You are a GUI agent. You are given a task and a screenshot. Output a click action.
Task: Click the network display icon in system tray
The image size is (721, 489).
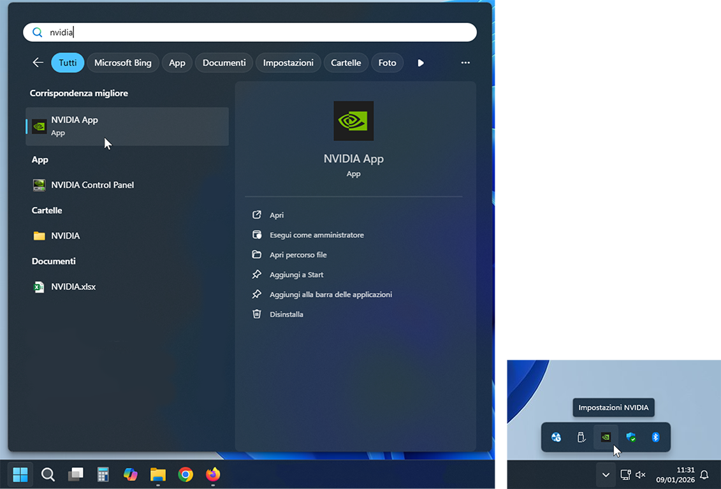pos(625,475)
